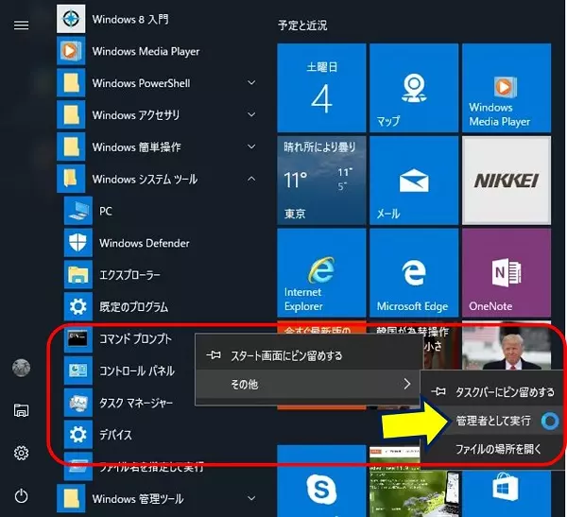Image resolution: width=567 pixels, height=517 pixels.
Task: Choose ファイルの場所を開く in submenu
Action: click(x=493, y=449)
